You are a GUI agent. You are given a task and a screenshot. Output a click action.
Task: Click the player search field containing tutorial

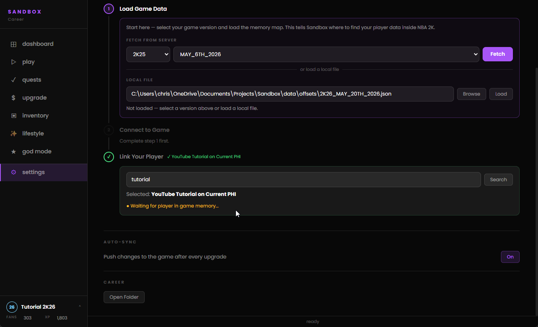click(x=303, y=180)
